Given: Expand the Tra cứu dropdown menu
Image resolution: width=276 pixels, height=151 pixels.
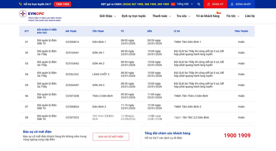Looking at the screenshot, I should coord(183,16).
